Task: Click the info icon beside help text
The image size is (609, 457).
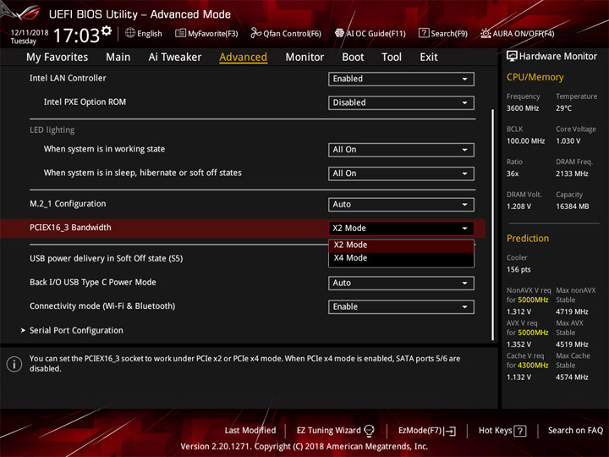Action: pyautogui.click(x=14, y=364)
